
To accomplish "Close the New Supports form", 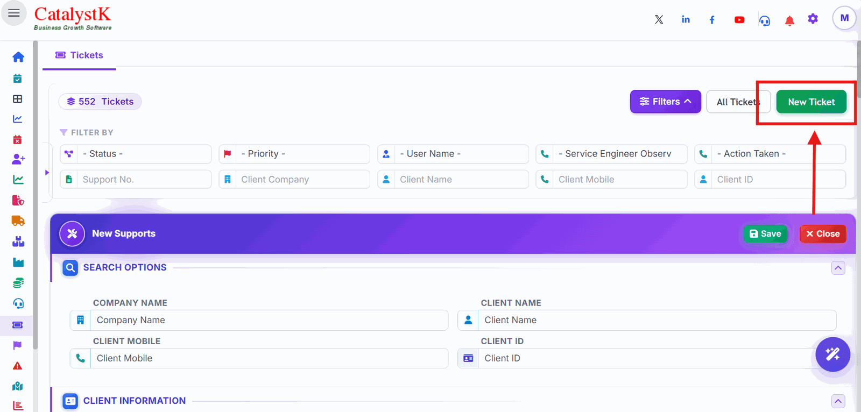I will tap(823, 234).
